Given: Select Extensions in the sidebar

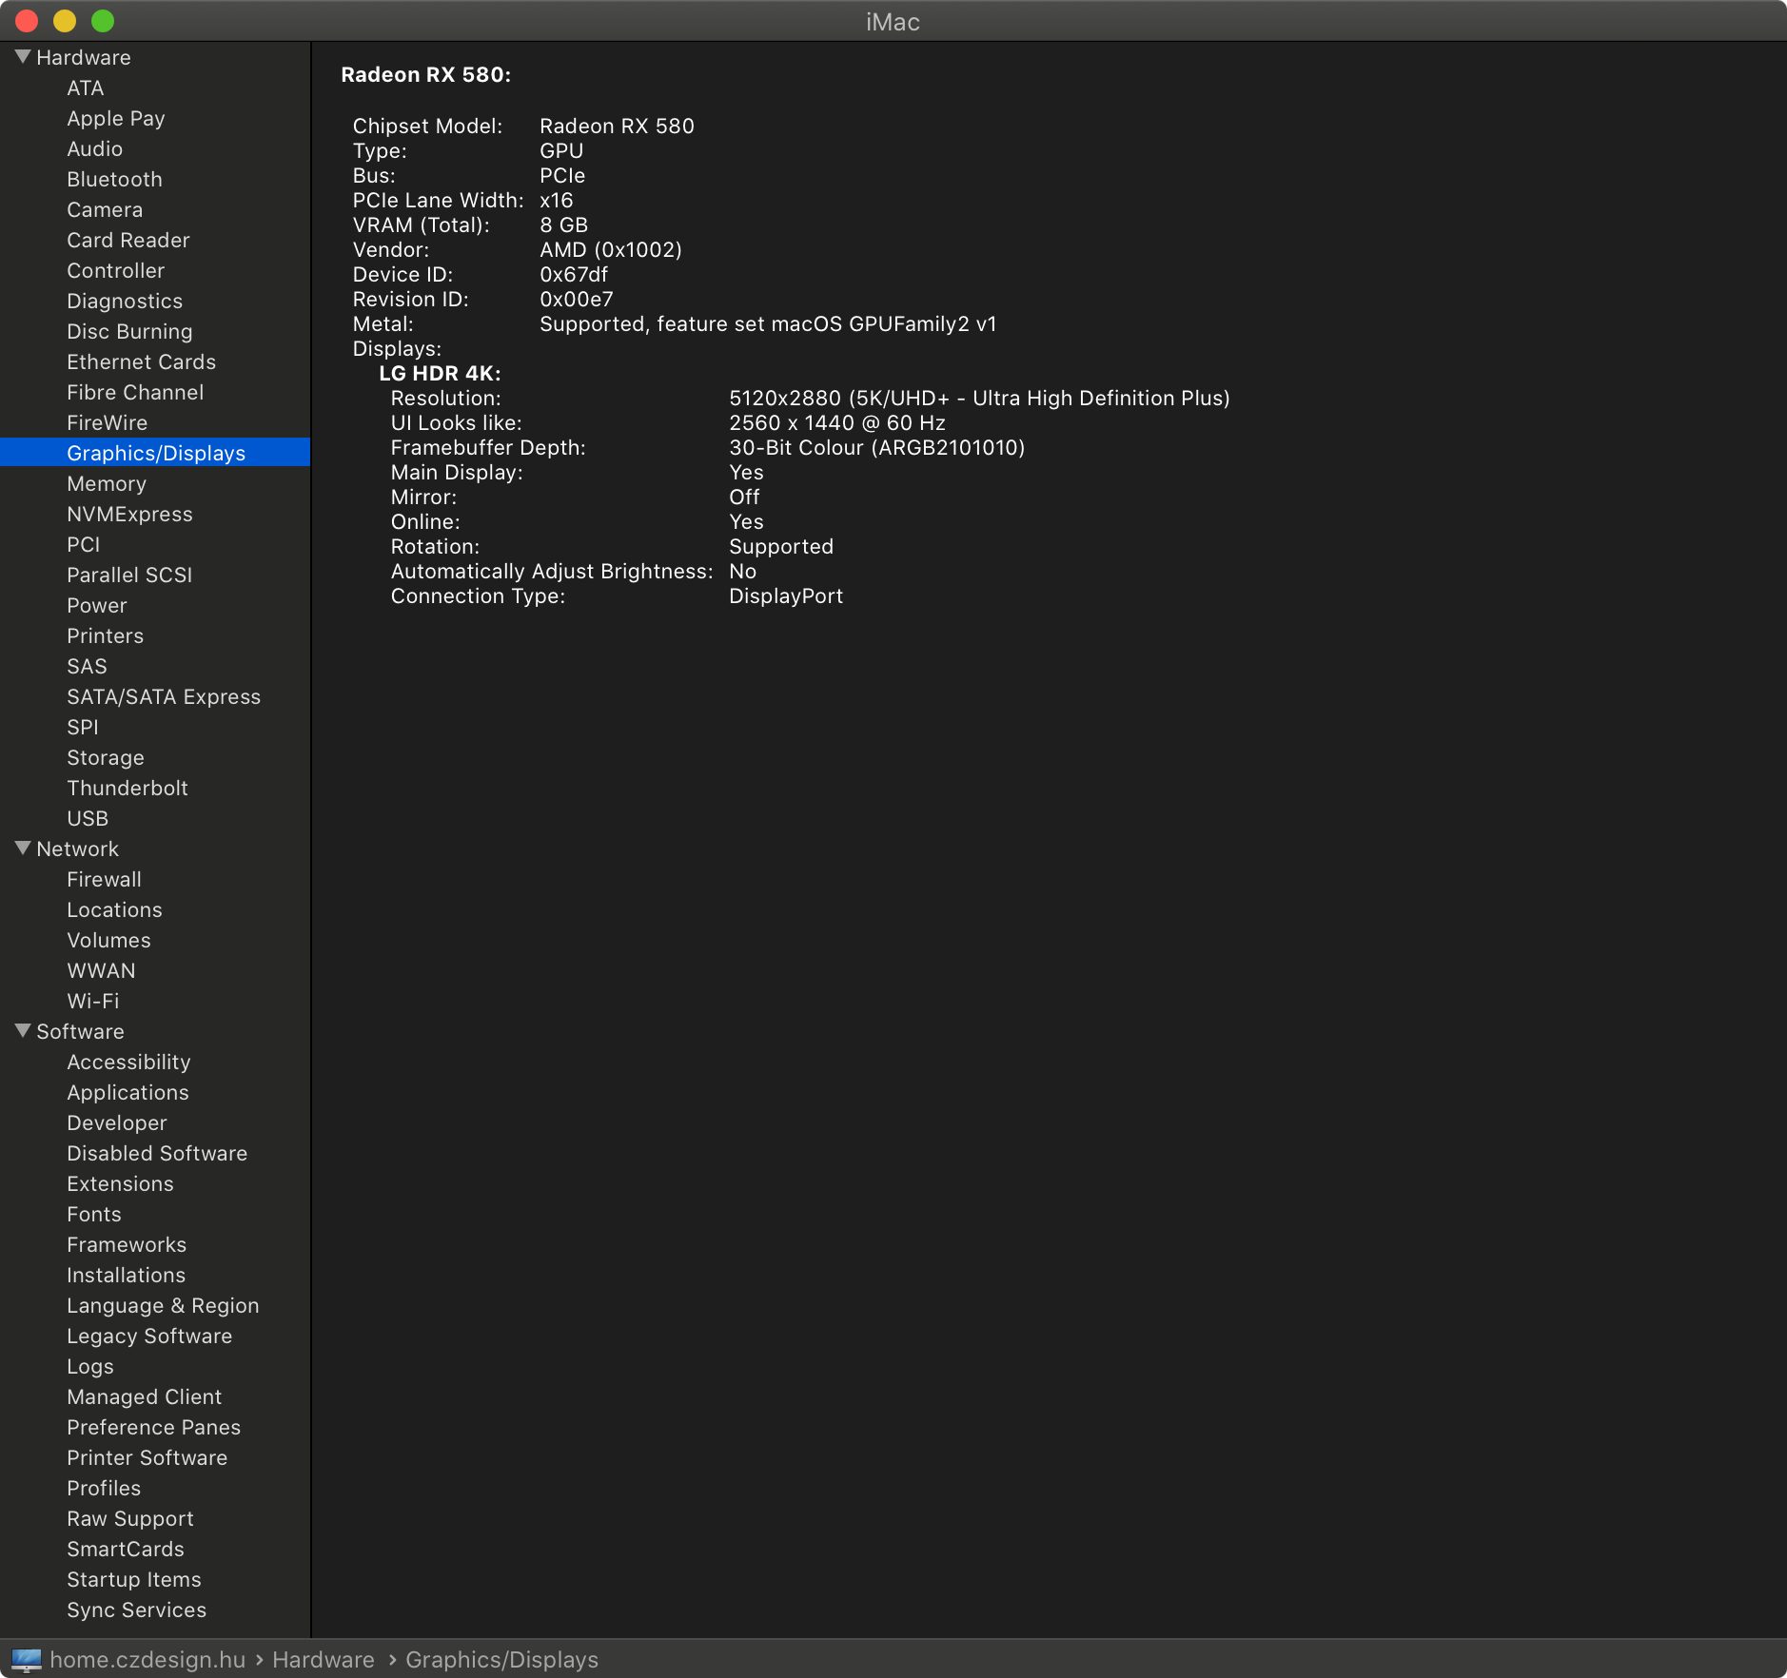Looking at the screenshot, I should [121, 1184].
